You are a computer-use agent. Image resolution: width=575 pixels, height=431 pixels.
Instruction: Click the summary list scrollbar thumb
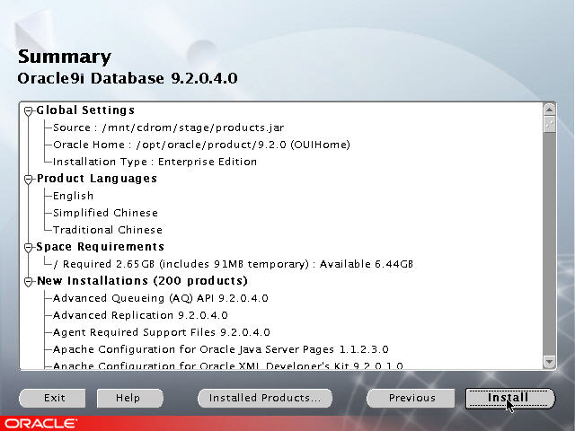coord(549,125)
